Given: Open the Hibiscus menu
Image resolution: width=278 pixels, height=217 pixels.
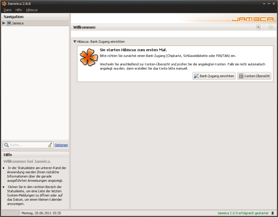Looking at the screenshot, I should 32,10.
